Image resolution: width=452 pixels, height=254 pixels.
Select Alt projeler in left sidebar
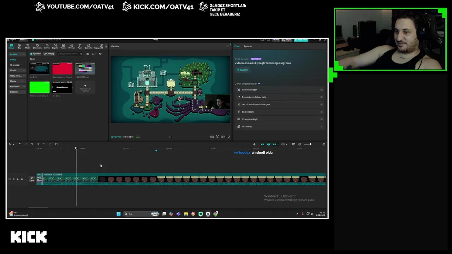[x=15, y=65]
